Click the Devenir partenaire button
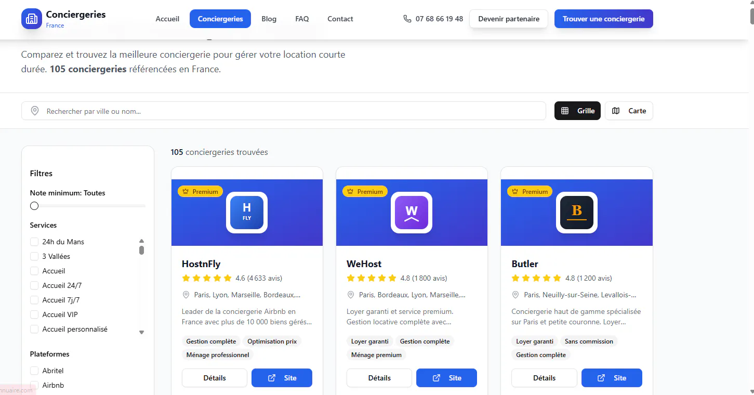Image resolution: width=754 pixels, height=395 pixels. [509, 19]
